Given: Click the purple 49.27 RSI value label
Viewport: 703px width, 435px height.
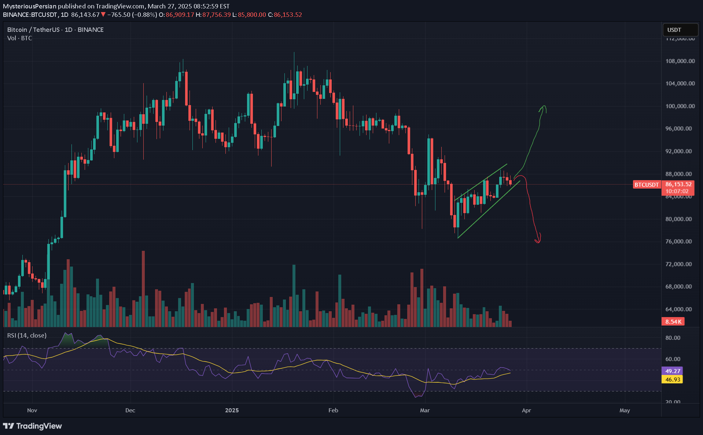Looking at the screenshot, I should pyautogui.click(x=673, y=371).
